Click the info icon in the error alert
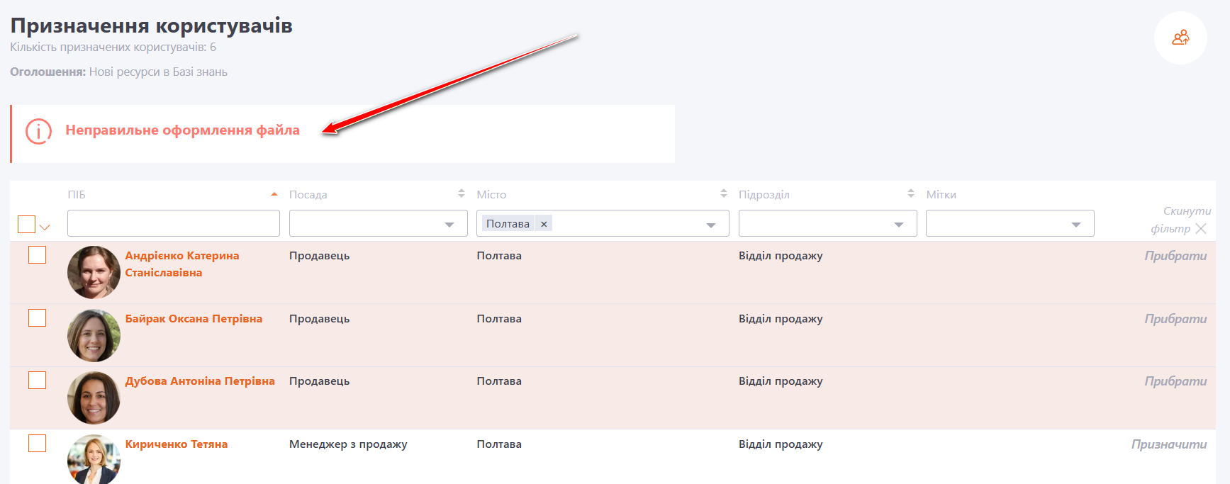The image size is (1230, 484). point(39,131)
